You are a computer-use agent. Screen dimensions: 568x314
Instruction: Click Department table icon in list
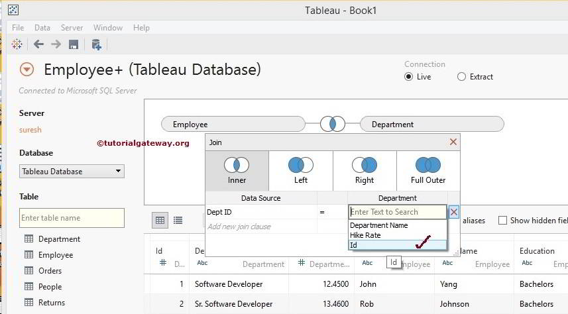pos(28,238)
